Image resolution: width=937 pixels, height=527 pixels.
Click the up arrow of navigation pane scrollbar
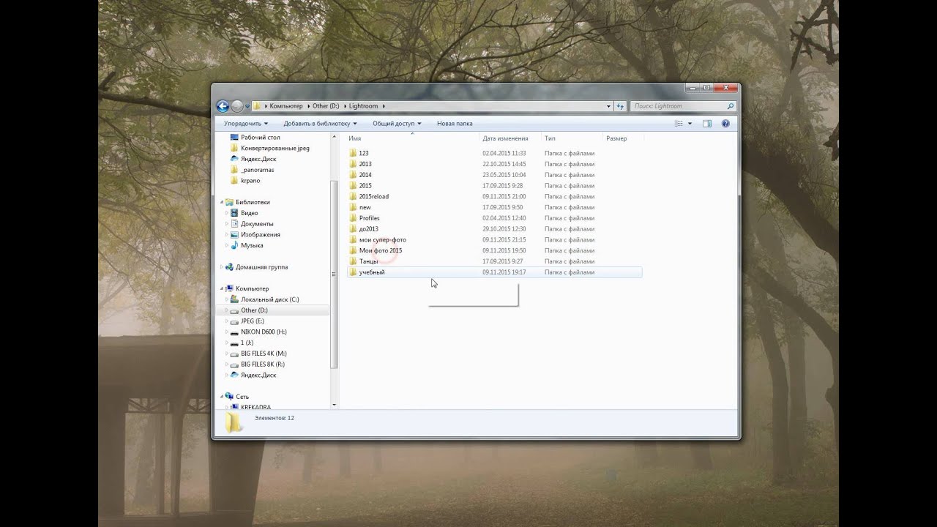334,136
